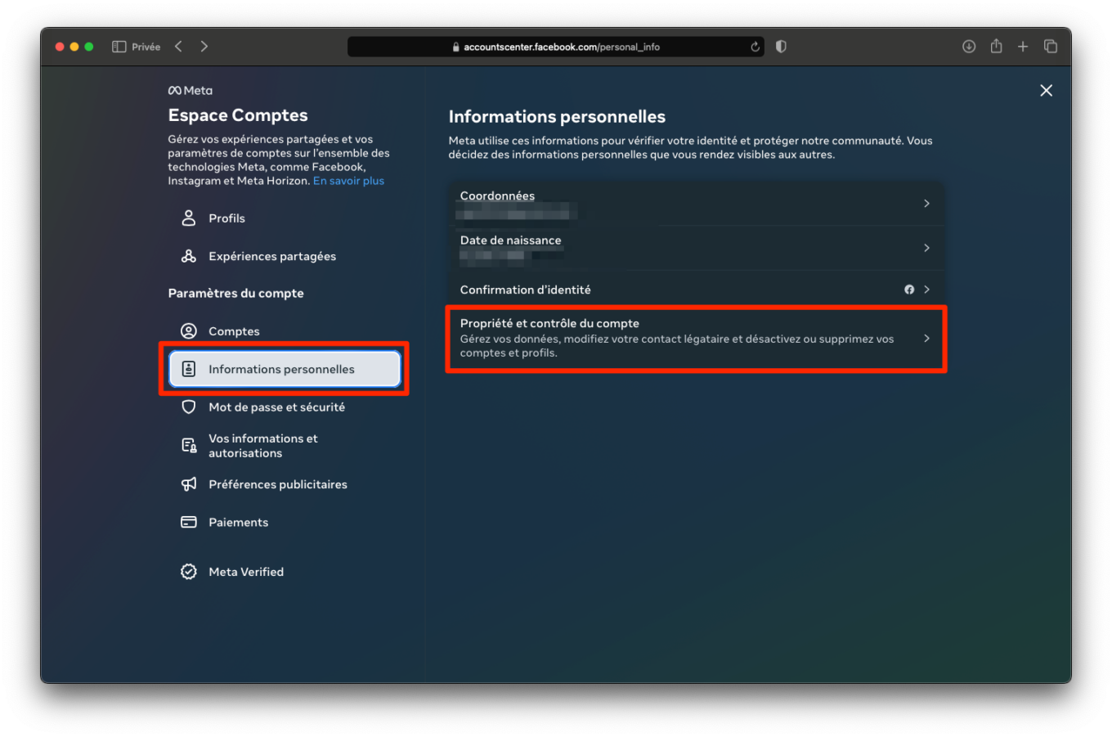Open Mot de passe et sécurité
The image size is (1112, 737).
pos(285,407)
